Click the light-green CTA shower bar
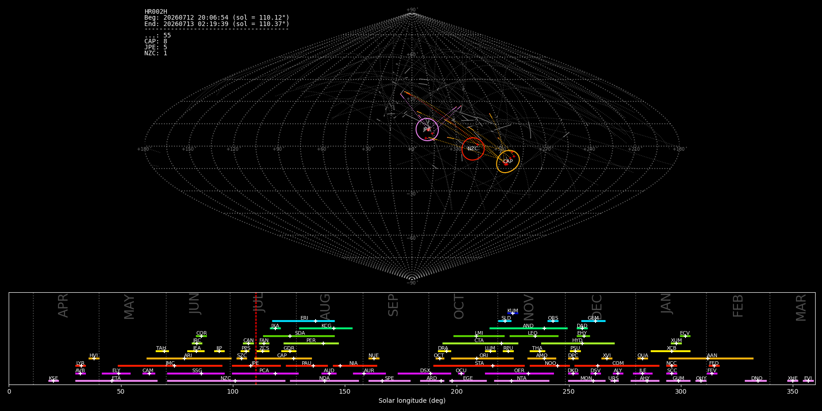The width and height of the screenshot is (822, 411). point(480,343)
